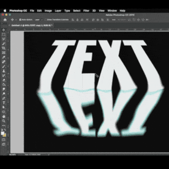Select the Healing Brush tool

point(4,62)
